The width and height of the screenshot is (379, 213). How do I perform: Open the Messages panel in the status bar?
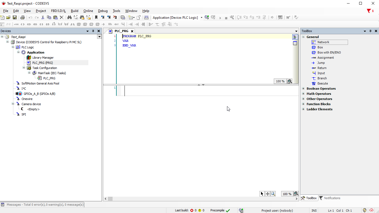(42, 205)
